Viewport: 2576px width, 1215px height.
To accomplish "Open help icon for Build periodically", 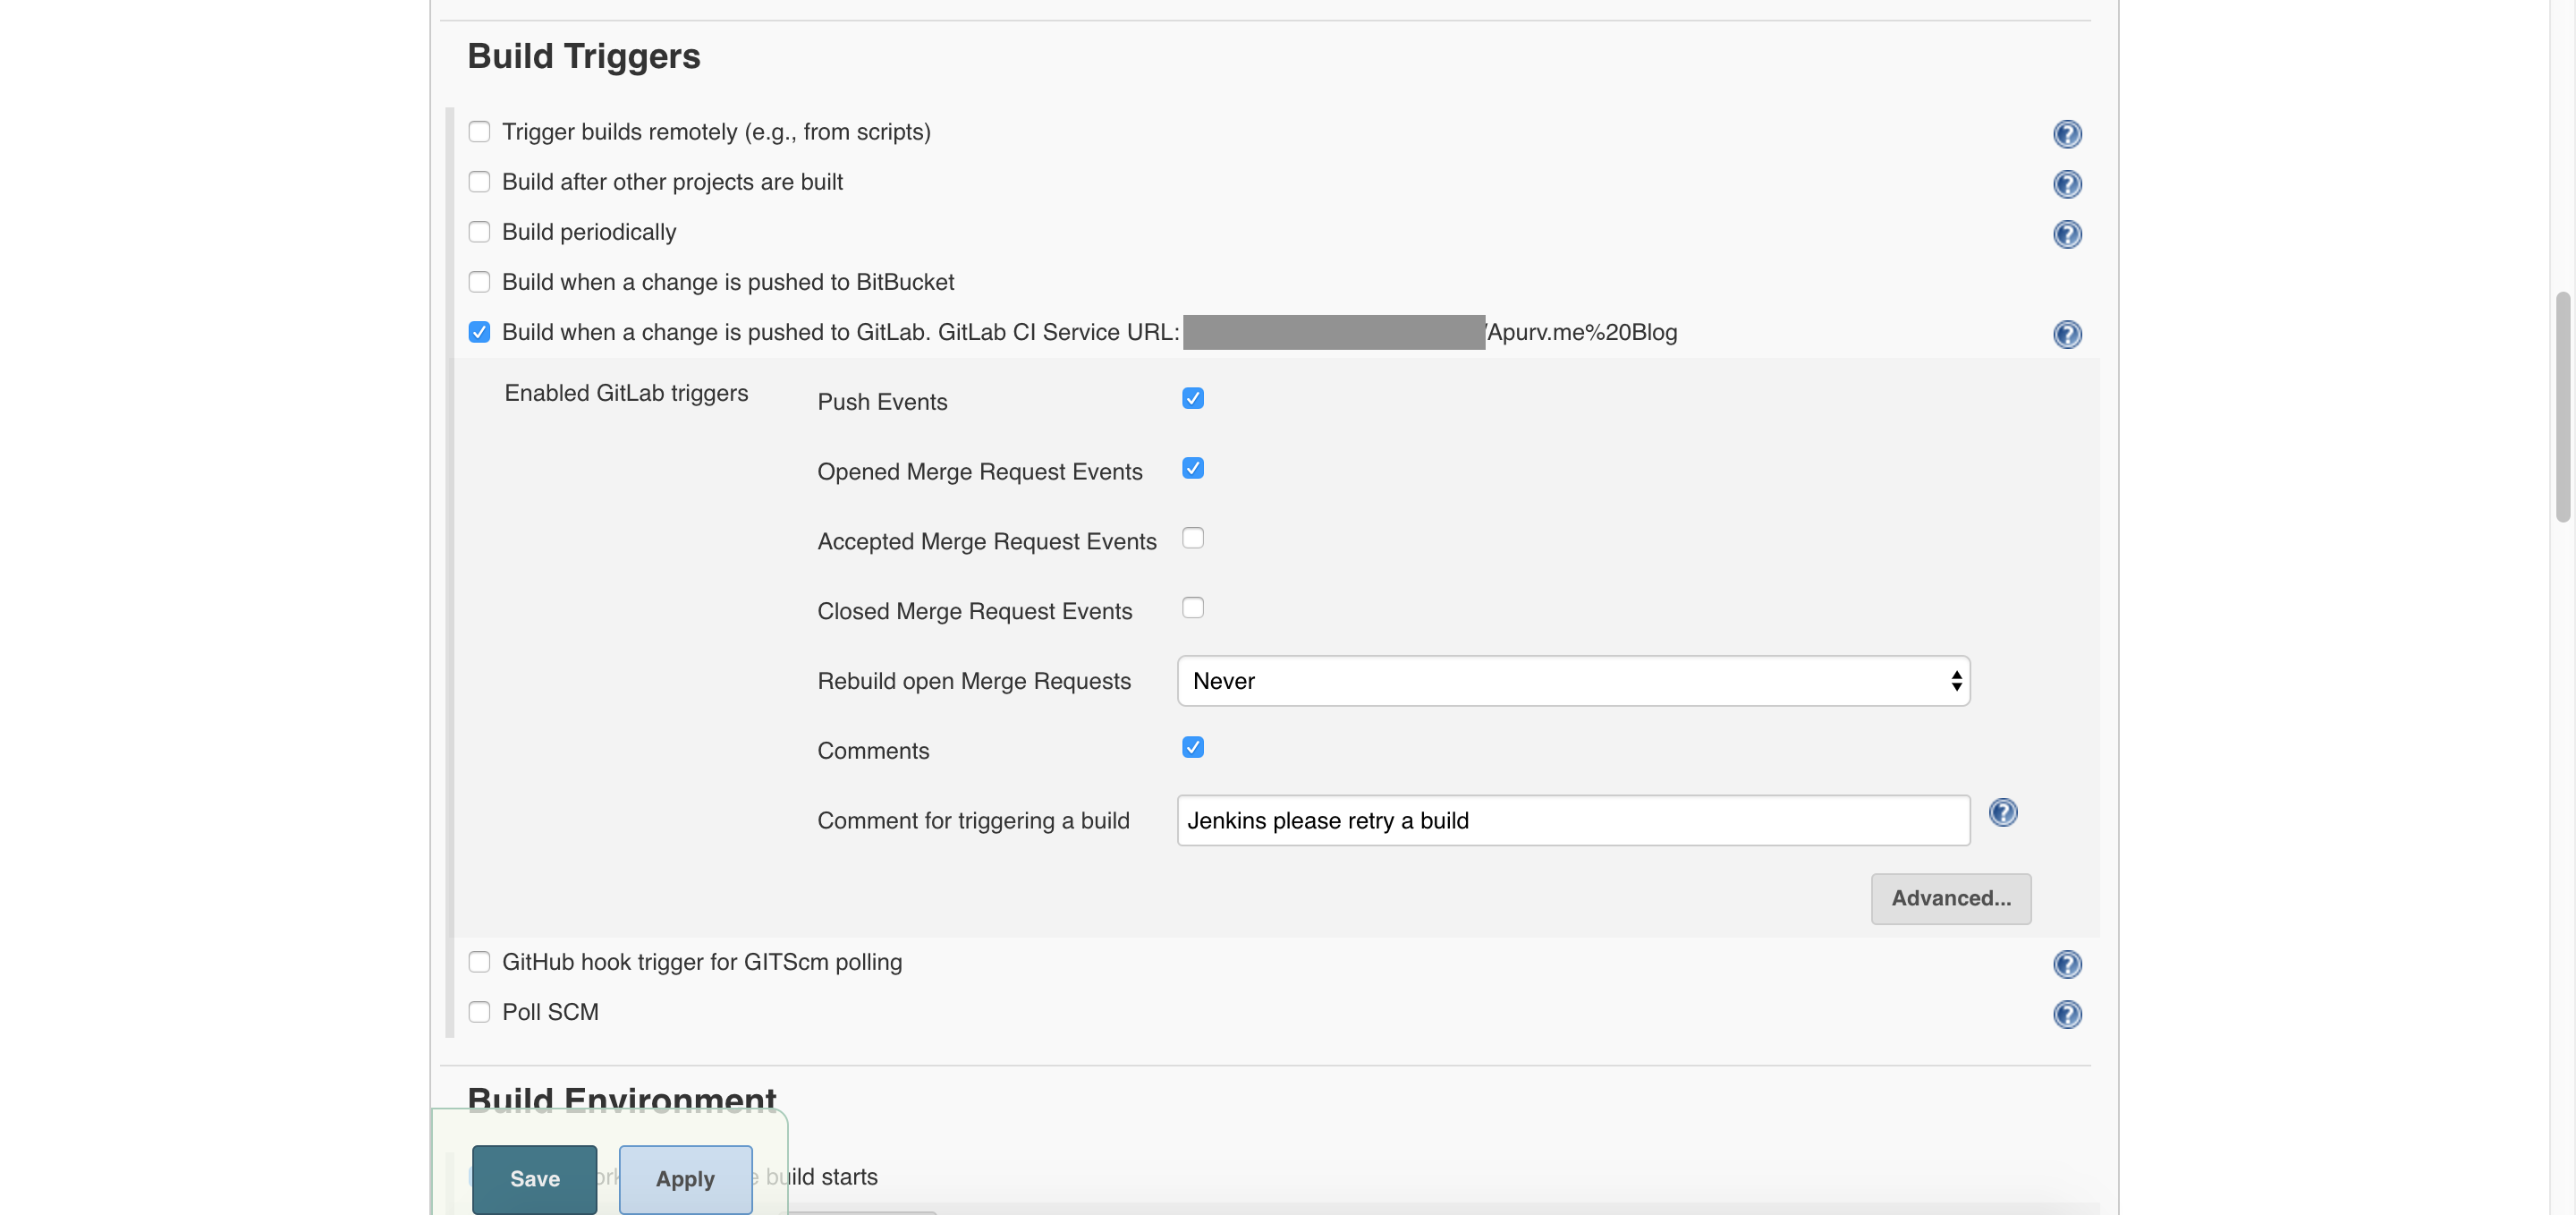I will [x=2066, y=234].
